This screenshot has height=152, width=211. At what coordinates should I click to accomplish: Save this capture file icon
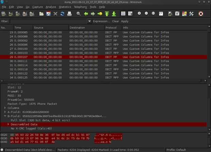48,14
